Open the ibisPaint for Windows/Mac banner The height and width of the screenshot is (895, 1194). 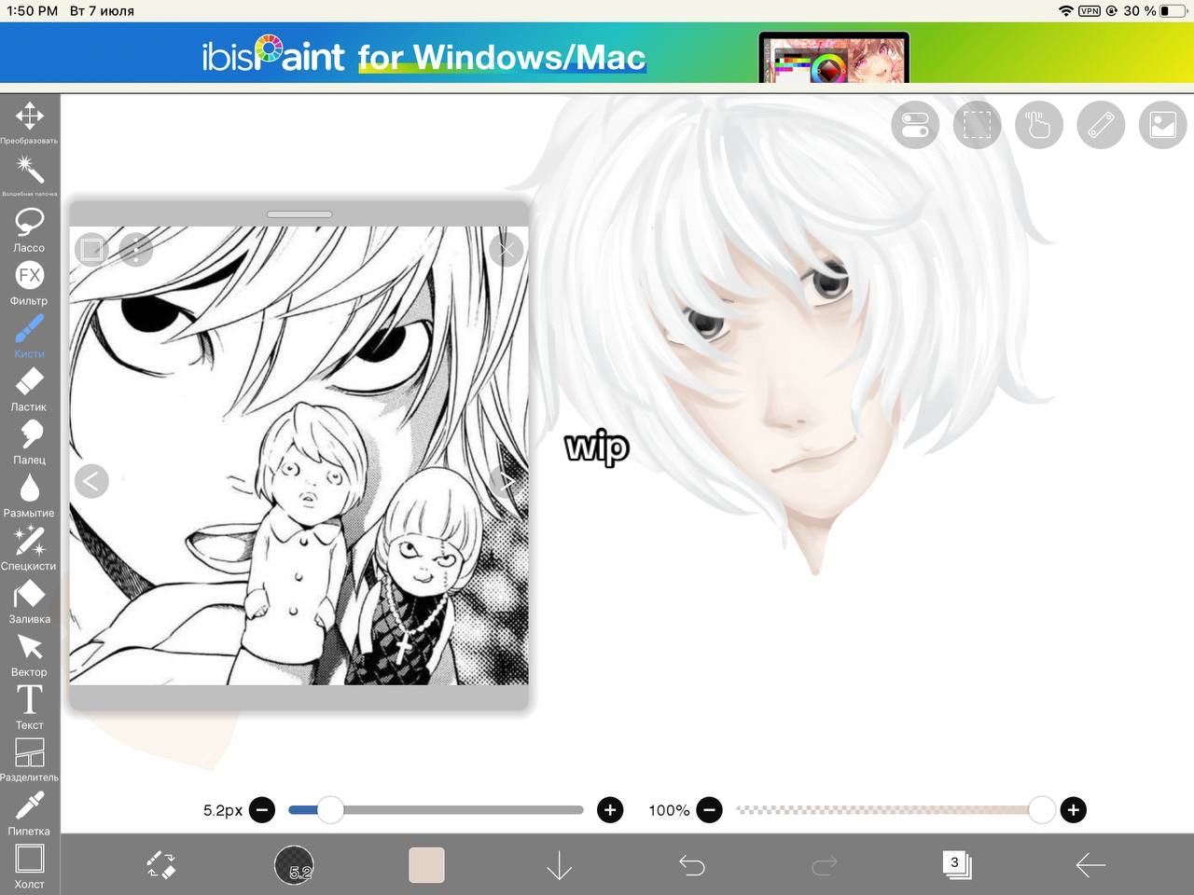597,53
